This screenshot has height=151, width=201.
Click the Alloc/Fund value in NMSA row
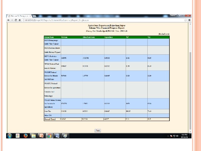click(x=85, y=103)
